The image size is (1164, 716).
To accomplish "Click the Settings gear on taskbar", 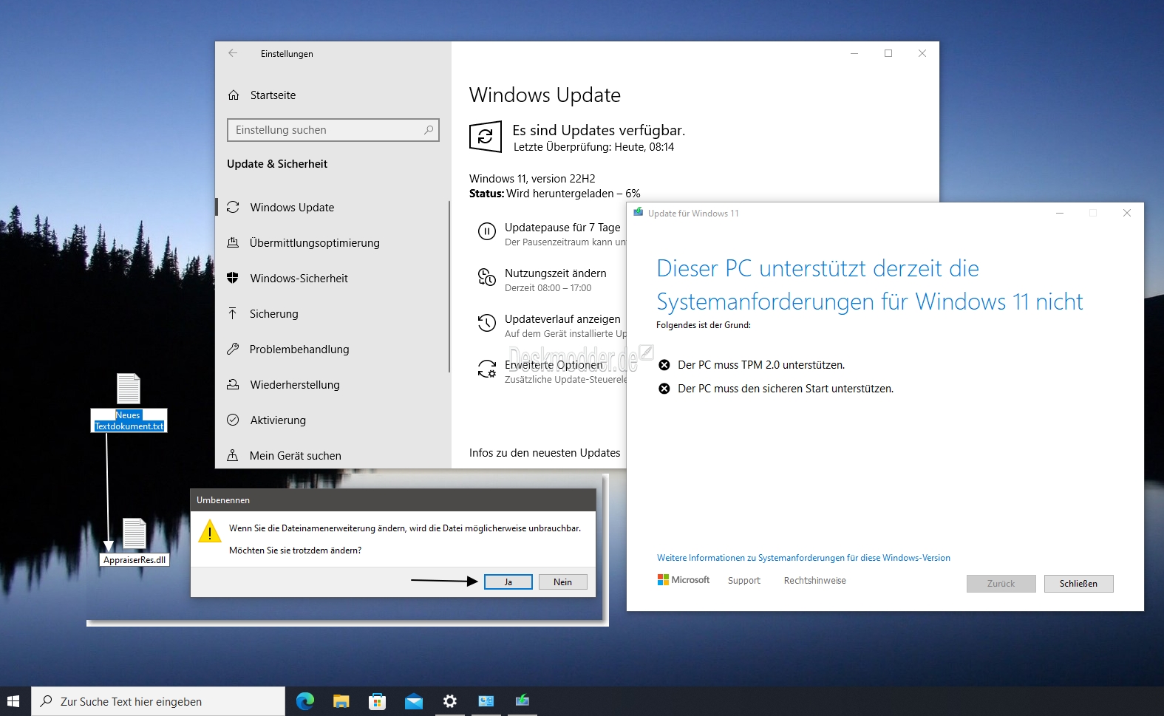I will point(449,701).
